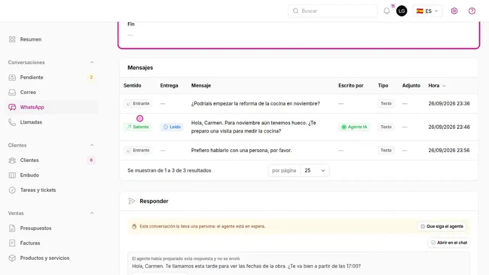Screen dimensions: 489x275
Task: Click the Mensaje column header
Action: click(x=201, y=86)
